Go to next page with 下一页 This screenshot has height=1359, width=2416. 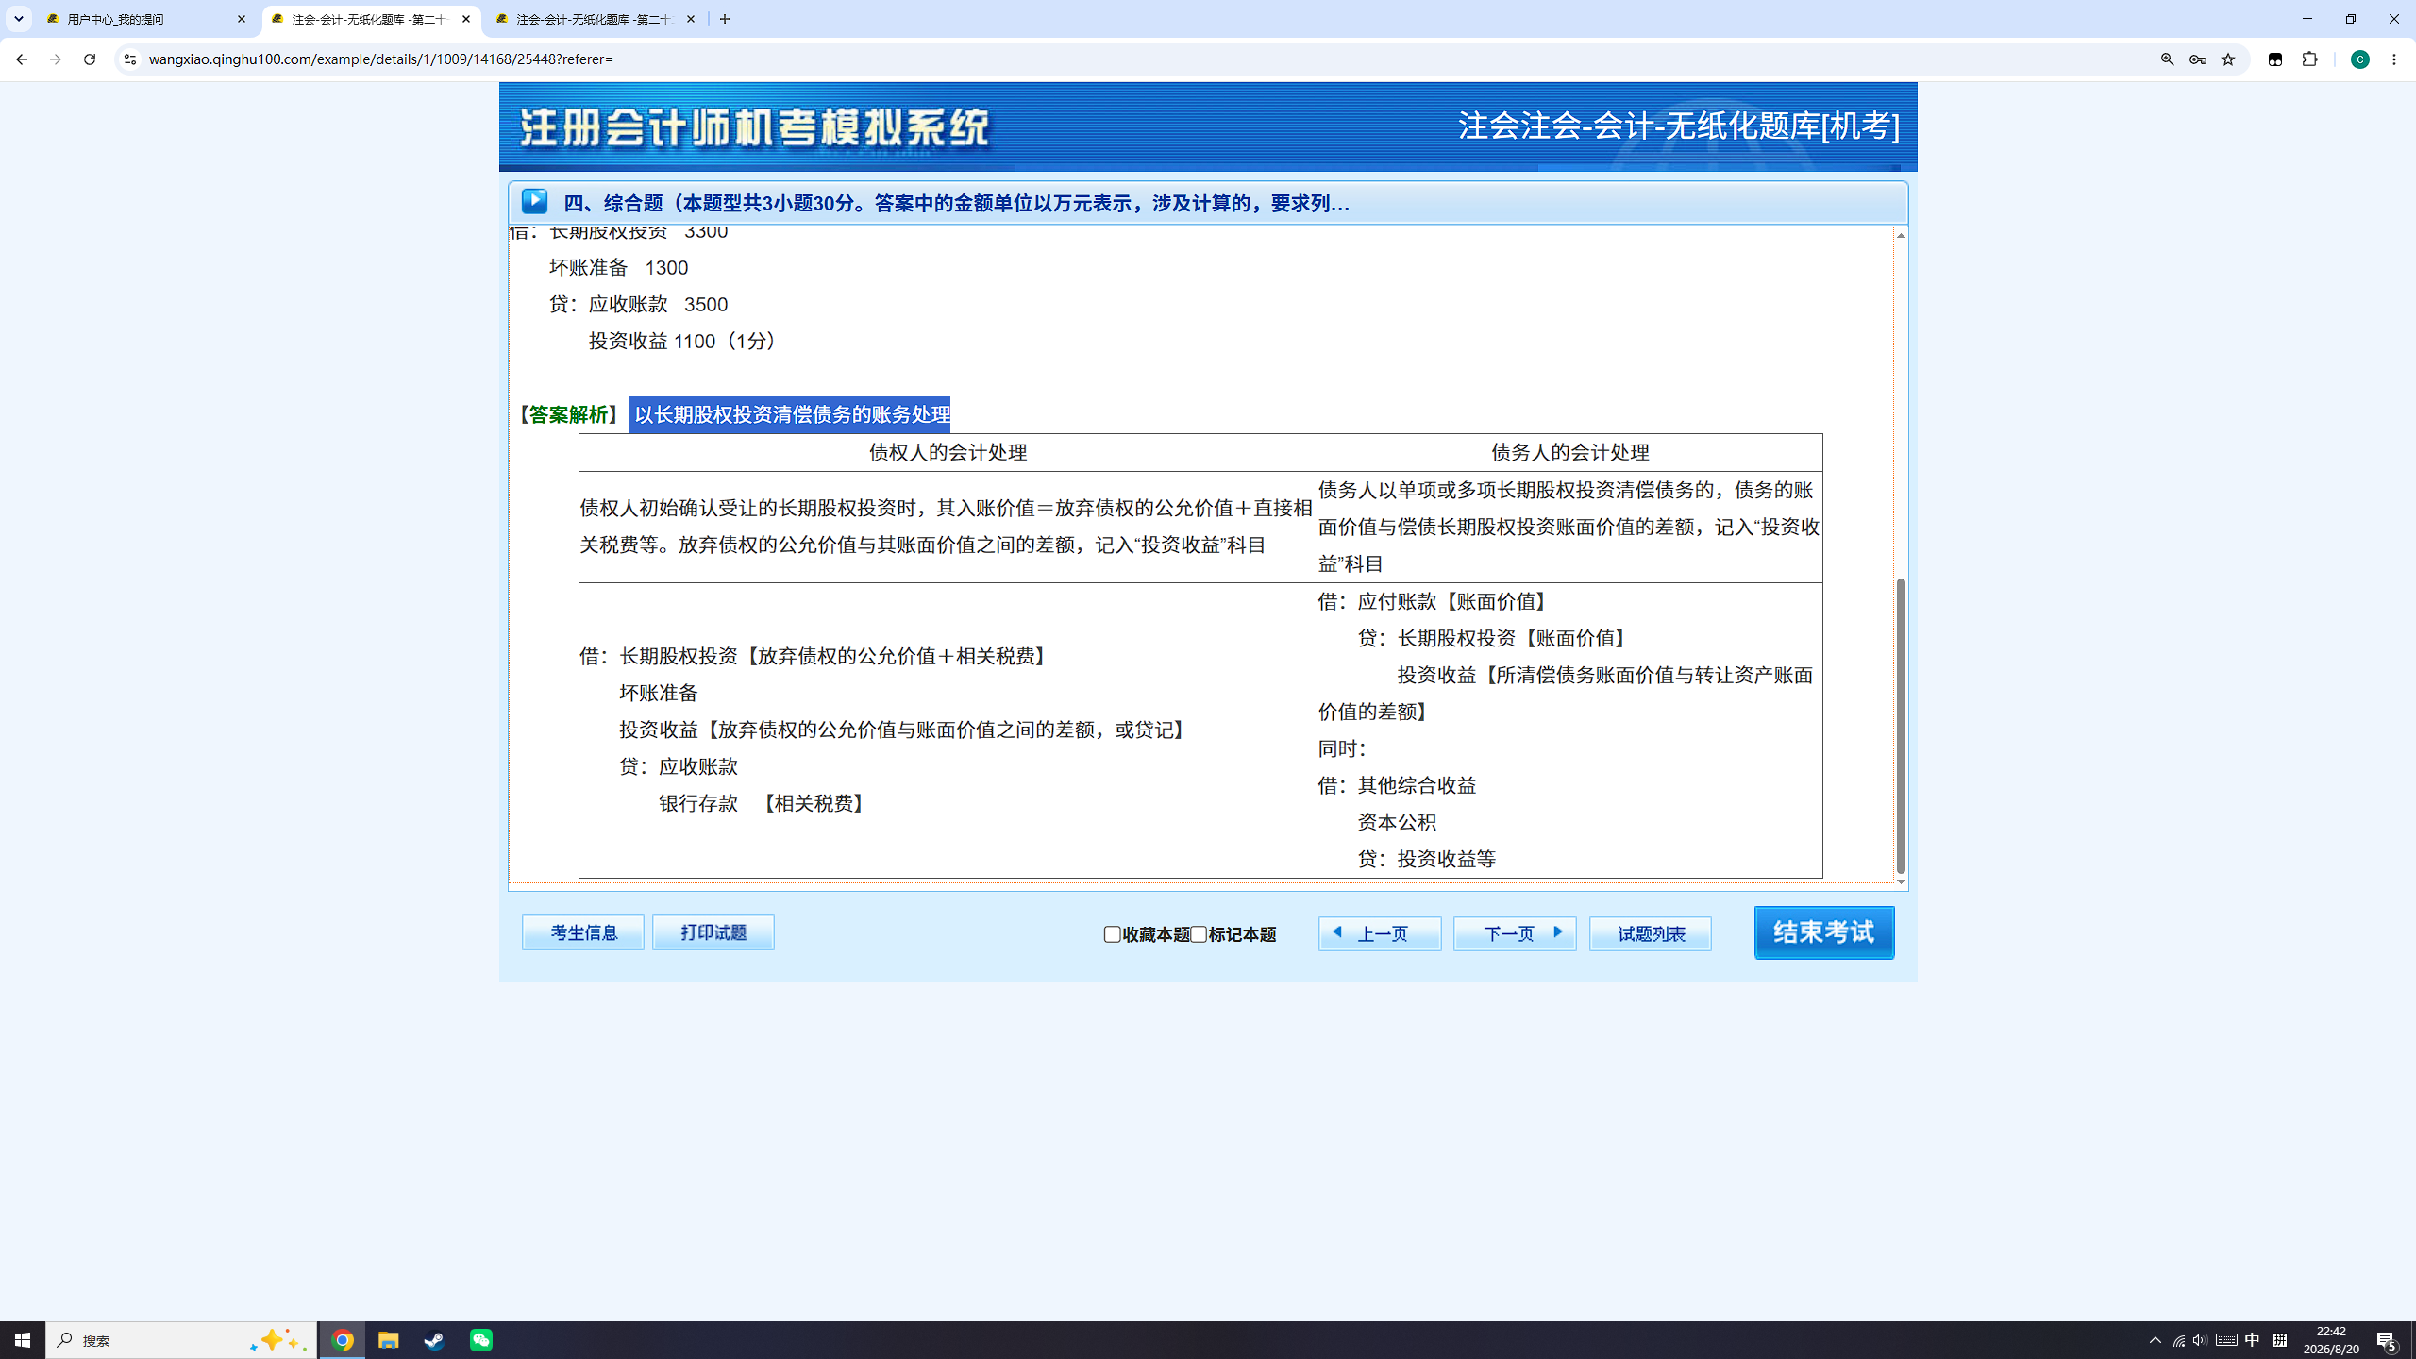click(1515, 933)
